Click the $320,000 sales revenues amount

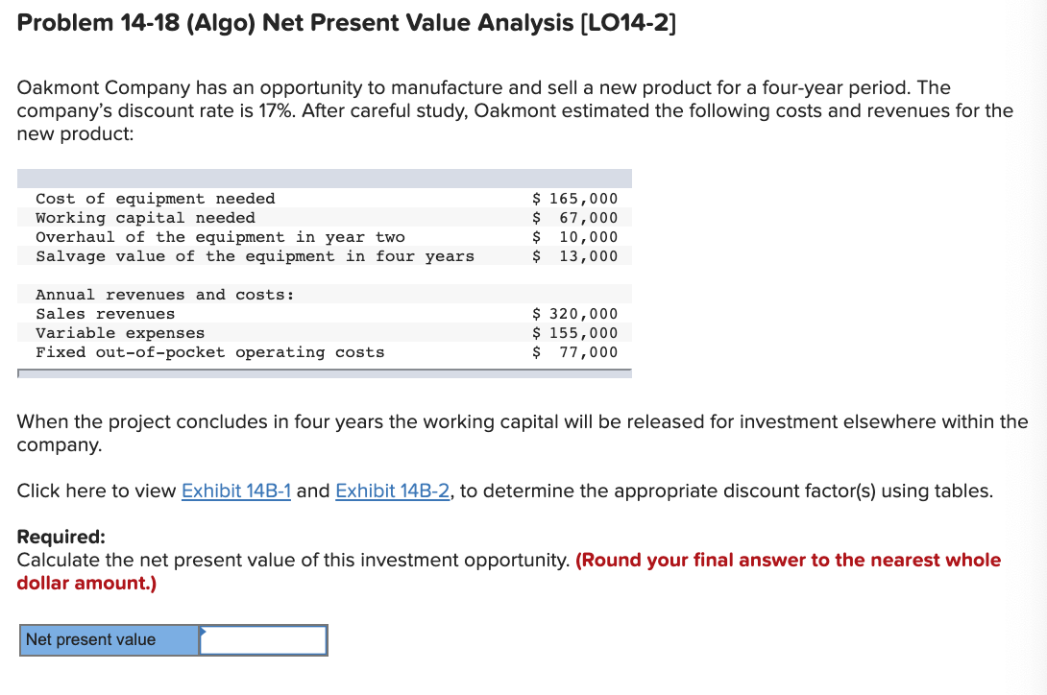(575, 313)
